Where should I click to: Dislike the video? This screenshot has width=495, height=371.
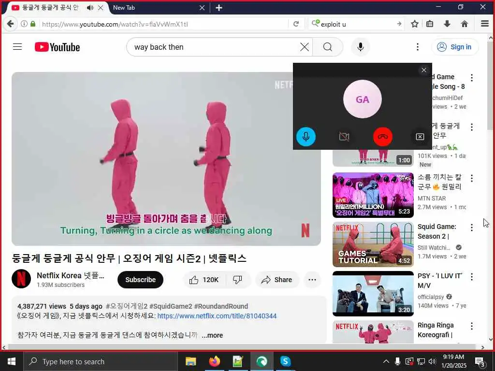[x=237, y=280]
